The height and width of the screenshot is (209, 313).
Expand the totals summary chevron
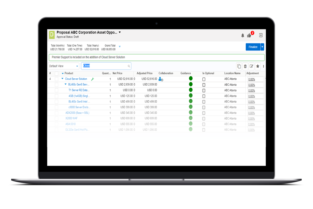pos(120,47)
